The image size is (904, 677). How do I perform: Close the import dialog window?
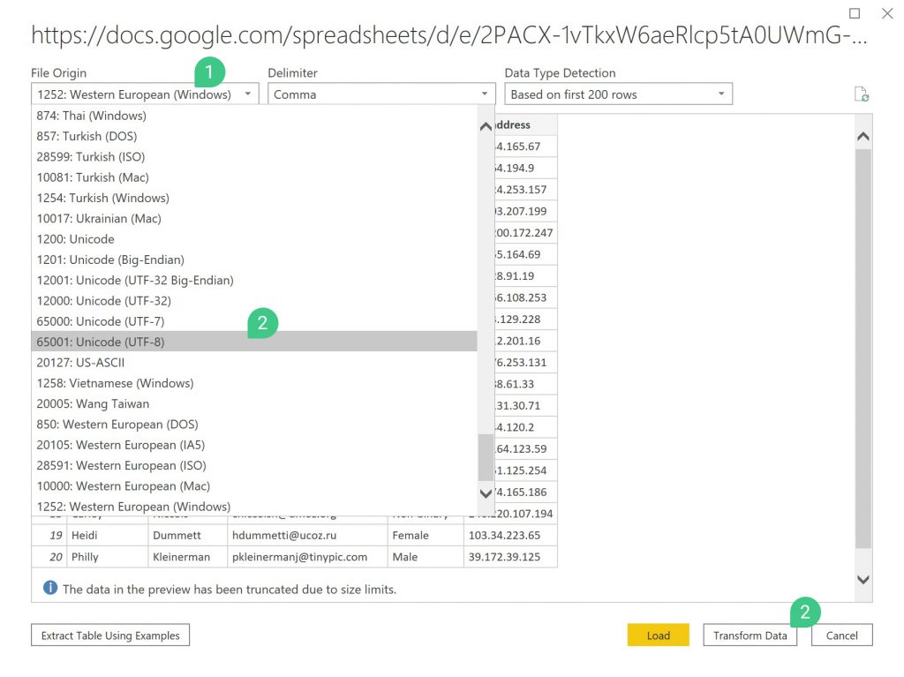pos(887,13)
